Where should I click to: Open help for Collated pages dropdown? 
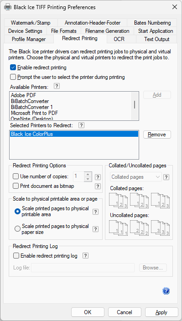pos(166,177)
